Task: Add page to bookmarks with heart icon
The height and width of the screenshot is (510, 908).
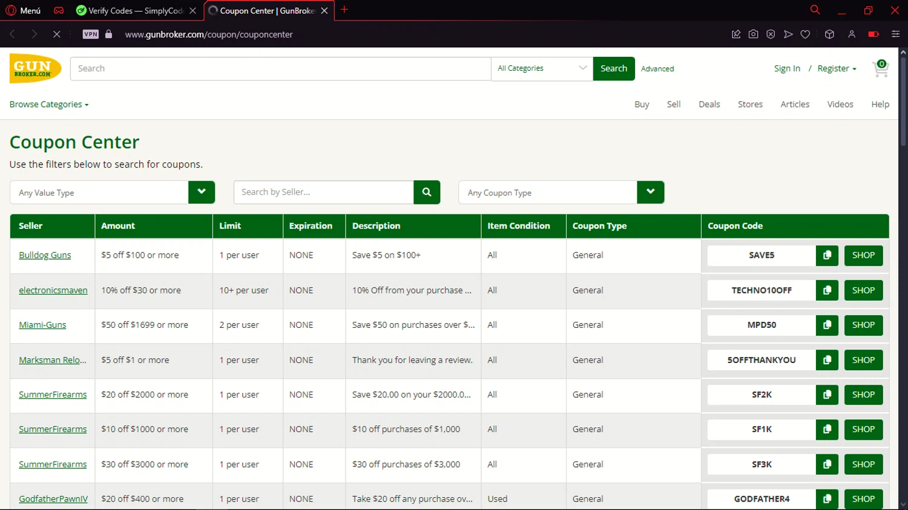Action: 805,34
